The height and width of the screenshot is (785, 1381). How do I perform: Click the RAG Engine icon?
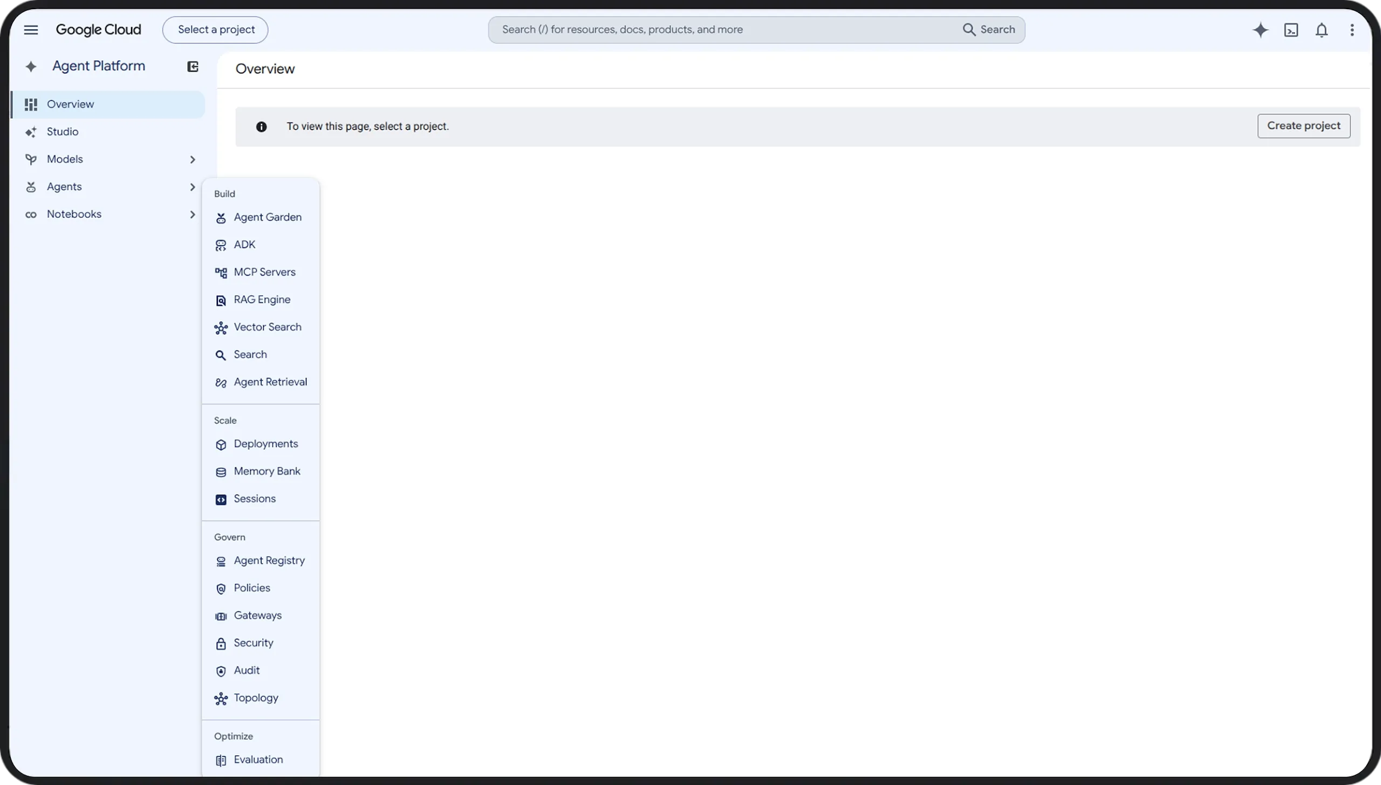coord(221,300)
